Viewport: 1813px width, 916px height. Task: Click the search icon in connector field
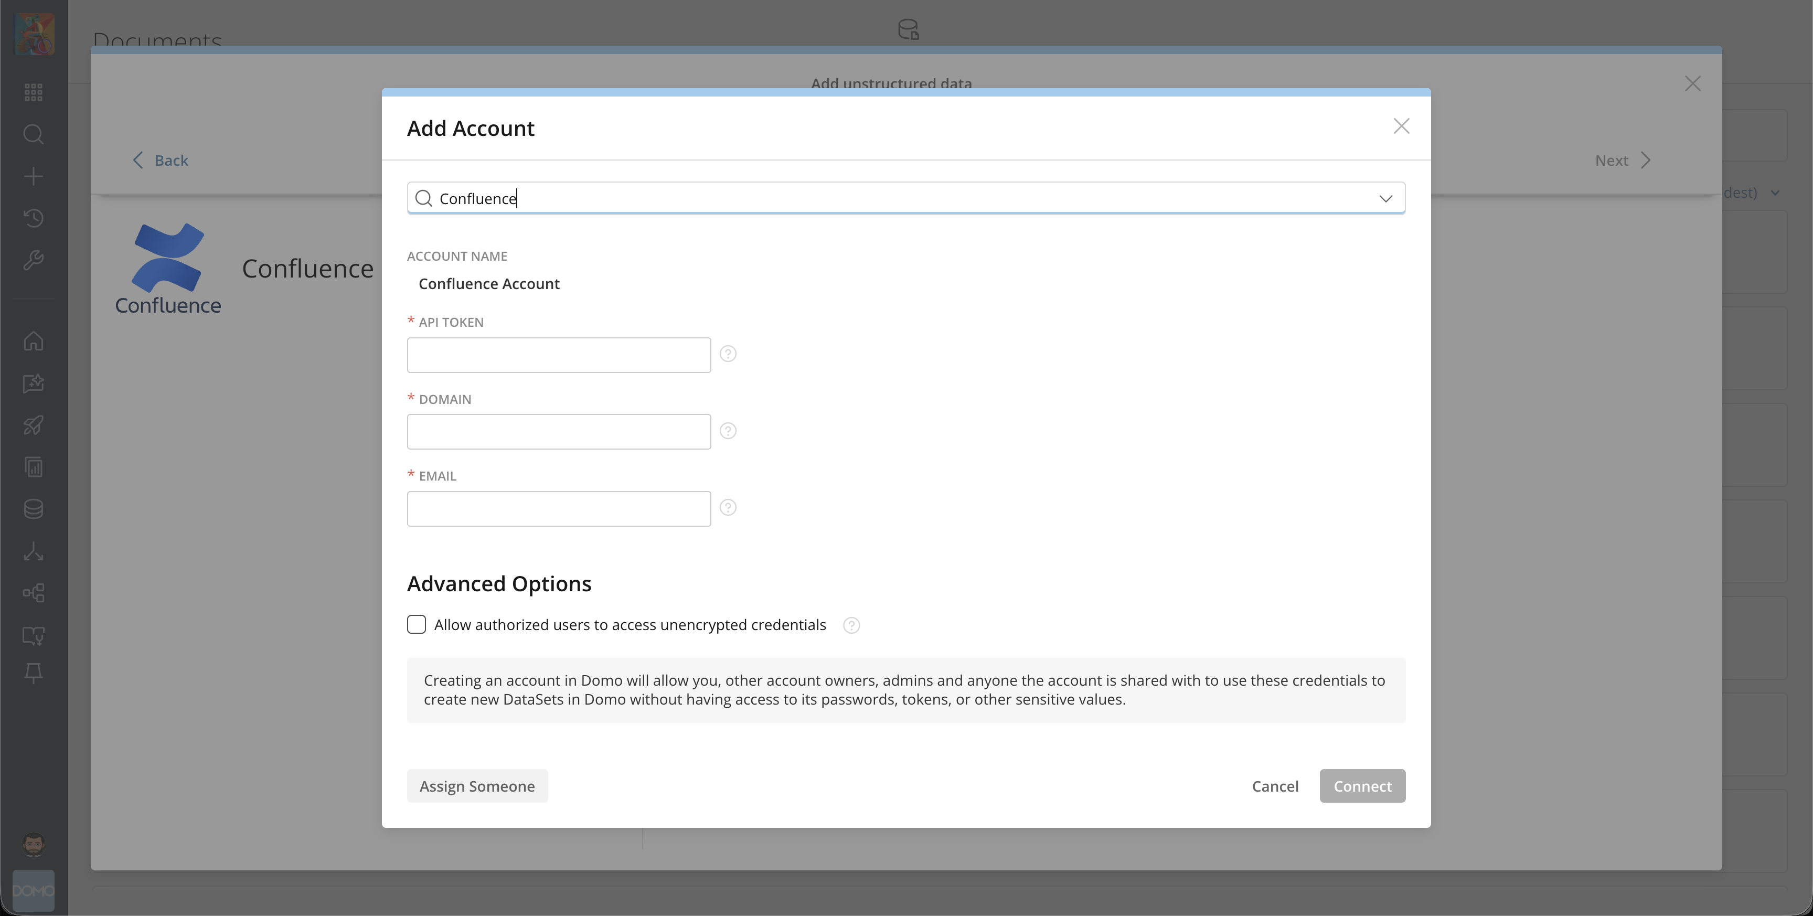(424, 198)
